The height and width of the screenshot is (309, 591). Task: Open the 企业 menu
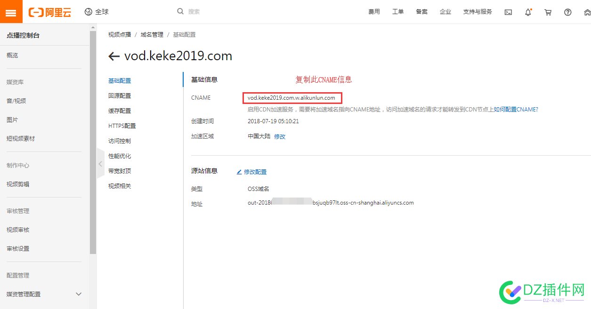pyautogui.click(x=445, y=12)
